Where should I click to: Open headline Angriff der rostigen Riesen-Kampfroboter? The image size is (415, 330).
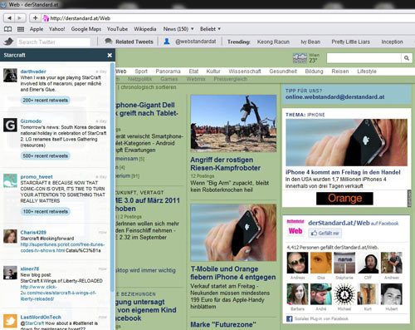225,164
